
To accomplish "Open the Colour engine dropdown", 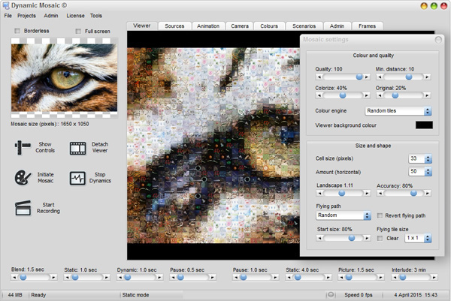I will tap(398, 110).
